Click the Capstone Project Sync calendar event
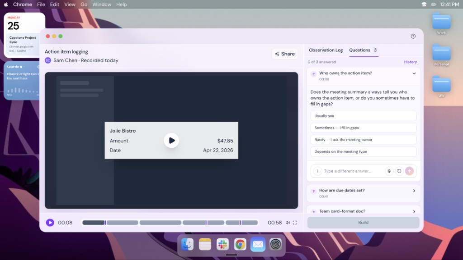 23,44
